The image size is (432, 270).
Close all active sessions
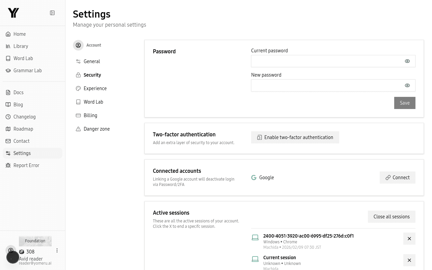[x=391, y=217]
